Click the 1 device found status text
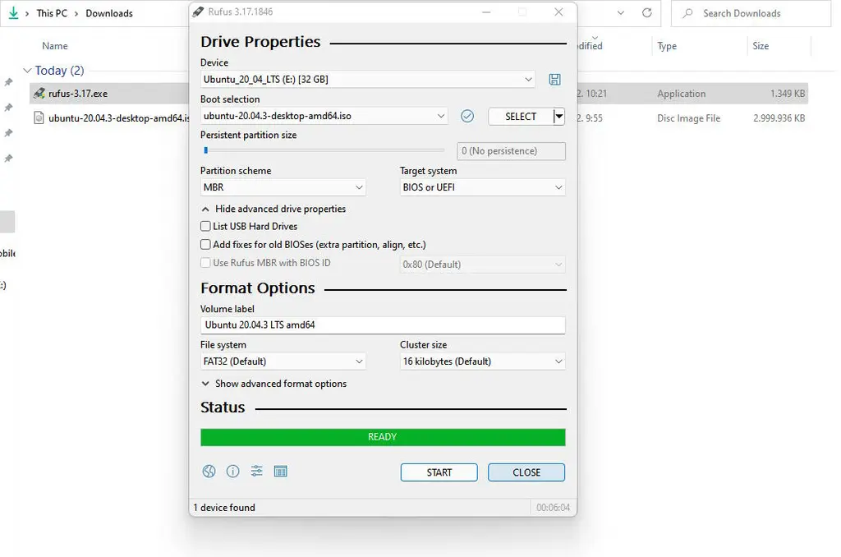Image resolution: width=841 pixels, height=557 pixels. point(224,508)
